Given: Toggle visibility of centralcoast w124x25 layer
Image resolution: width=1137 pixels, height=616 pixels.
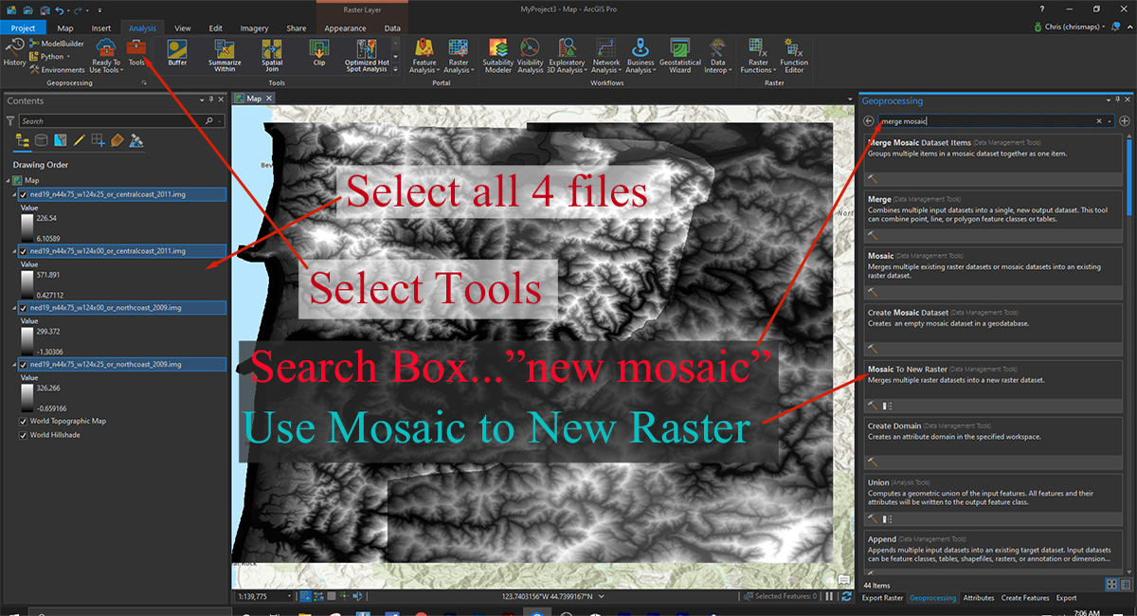Looking at the screenshot, I should pyautogui.click(x=23, y=194).
